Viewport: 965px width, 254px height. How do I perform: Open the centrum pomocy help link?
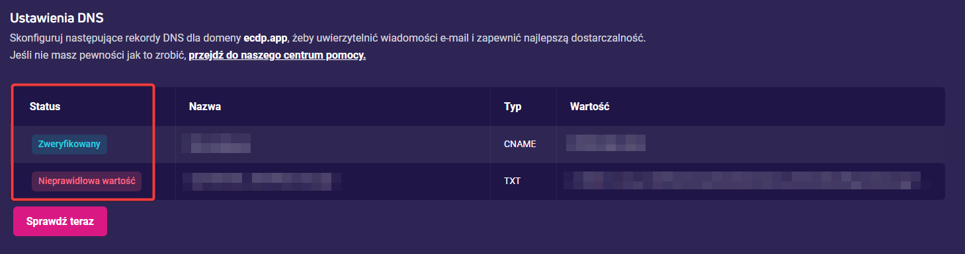tap(277, 55)
